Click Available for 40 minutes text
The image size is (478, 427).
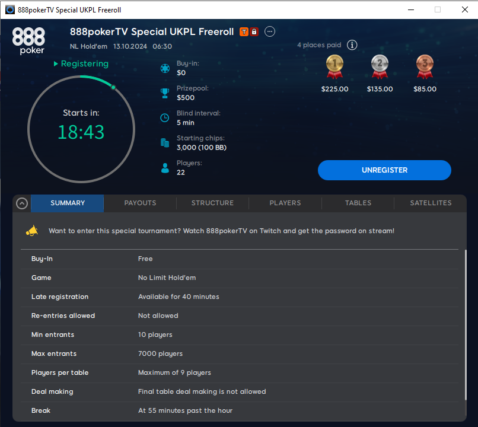coord(179,297)
